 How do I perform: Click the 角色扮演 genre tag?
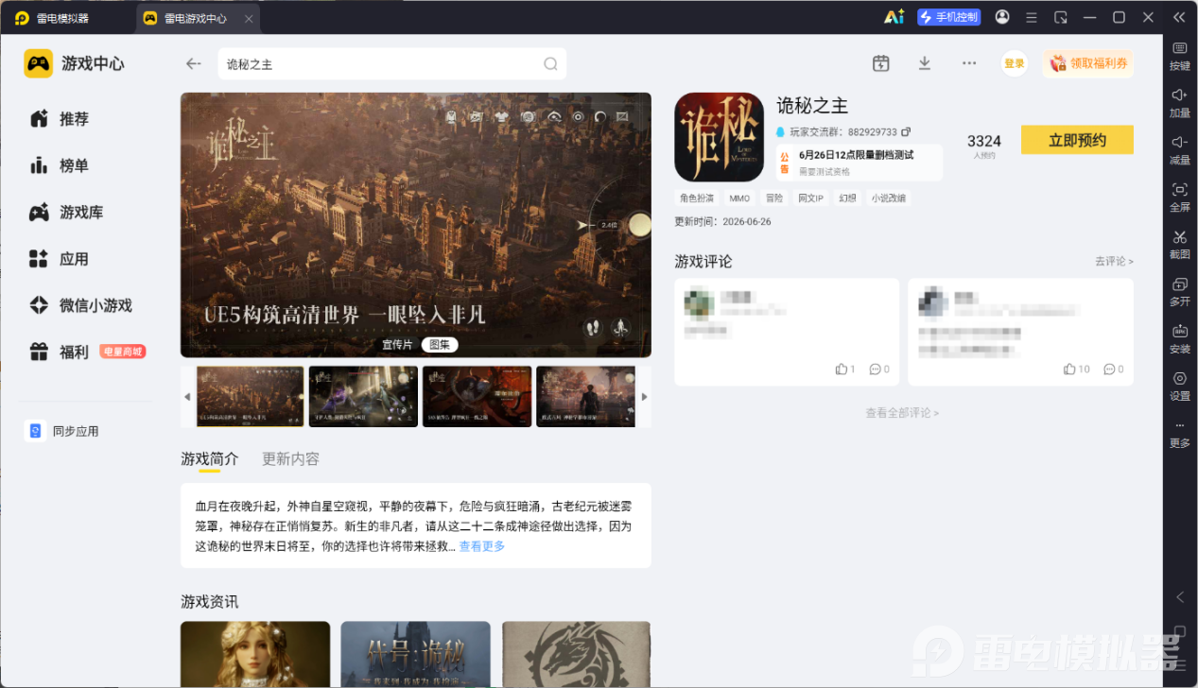tap(697, 198)
